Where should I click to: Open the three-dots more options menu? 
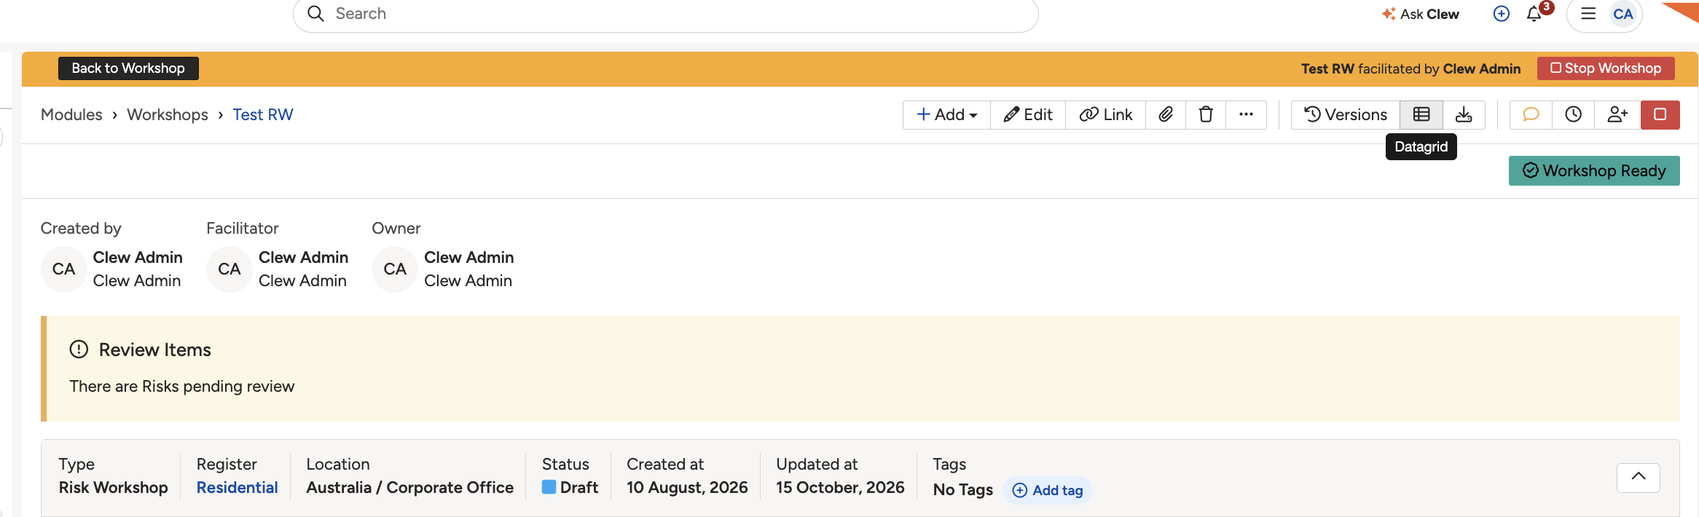pyautogui.click(x=1246, y=115)
